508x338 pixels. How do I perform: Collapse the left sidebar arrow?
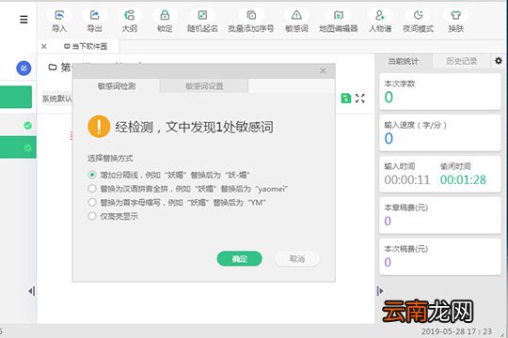click(32, 291)
